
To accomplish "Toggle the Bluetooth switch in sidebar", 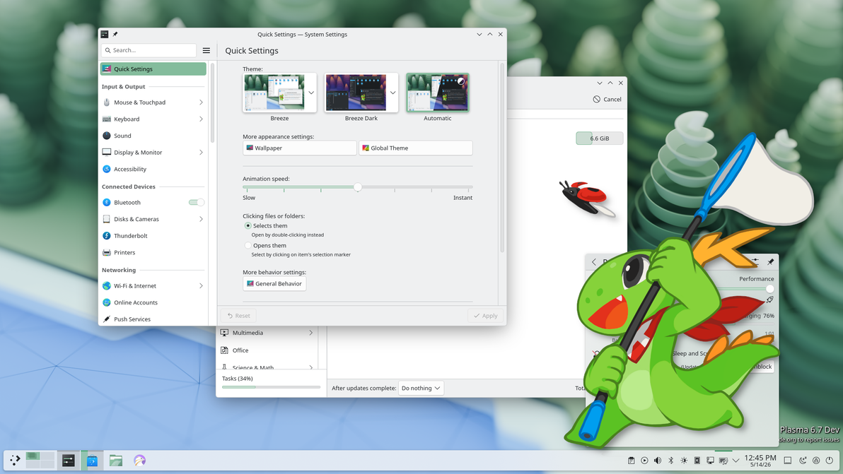I will (196, 202).
